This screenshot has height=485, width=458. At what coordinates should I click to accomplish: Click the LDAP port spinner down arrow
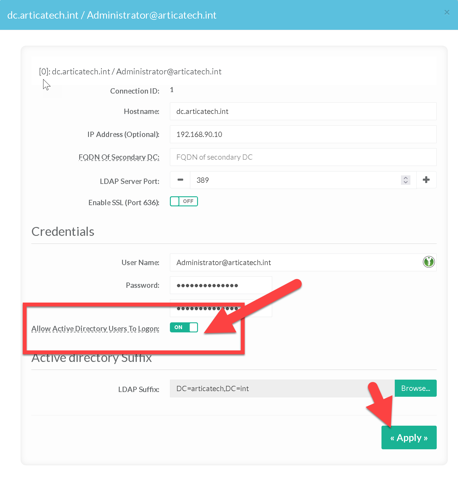(x=406, y=182)
